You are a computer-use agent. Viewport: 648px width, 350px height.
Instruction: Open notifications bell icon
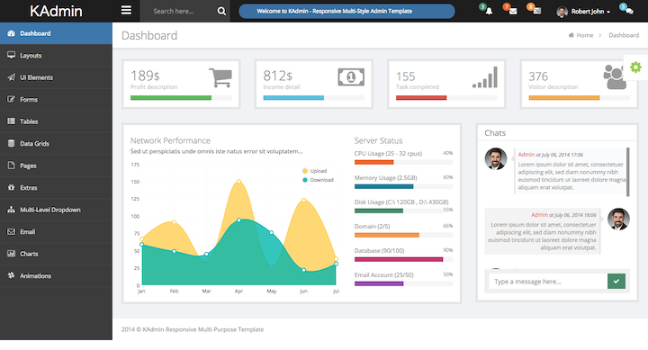[489, 11]
